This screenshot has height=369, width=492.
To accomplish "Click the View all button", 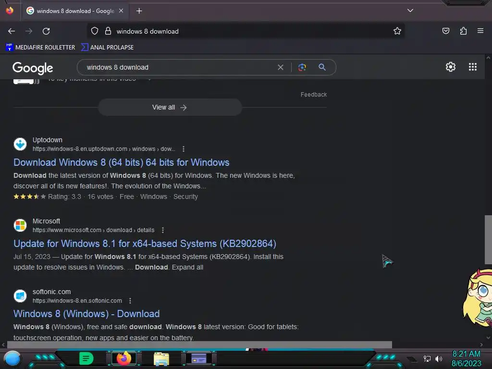I will coord(170,107).
